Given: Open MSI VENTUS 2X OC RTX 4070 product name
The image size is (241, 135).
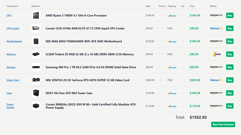Looking at the screenshot, I should (x=87, y=80).
